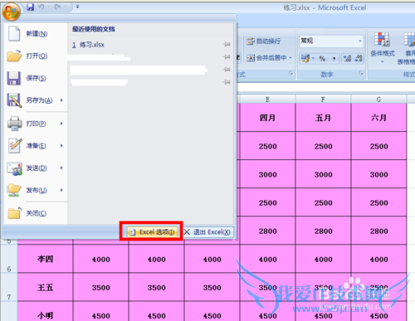Expand the 发送 submenu arrow
415x321 pixels.
click(61, 168)
